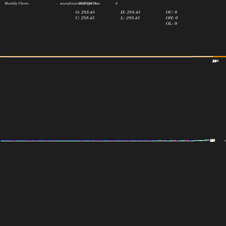Click the "OC: 0" readout
Image resolution: width=226 pixels, height=226 pixels.
(171, 12)
